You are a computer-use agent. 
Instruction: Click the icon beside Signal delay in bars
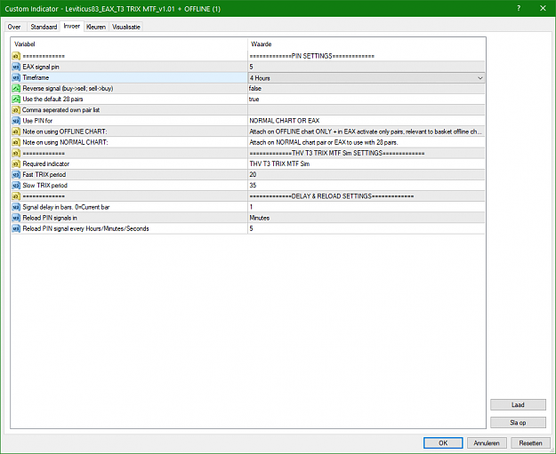point(16,207)
